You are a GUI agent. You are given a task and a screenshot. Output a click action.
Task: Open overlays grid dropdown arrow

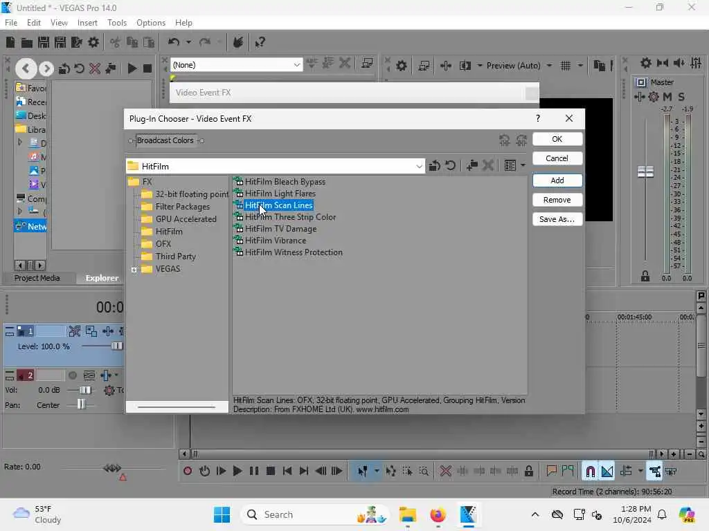pyautogui.click(x=580, y=66)
